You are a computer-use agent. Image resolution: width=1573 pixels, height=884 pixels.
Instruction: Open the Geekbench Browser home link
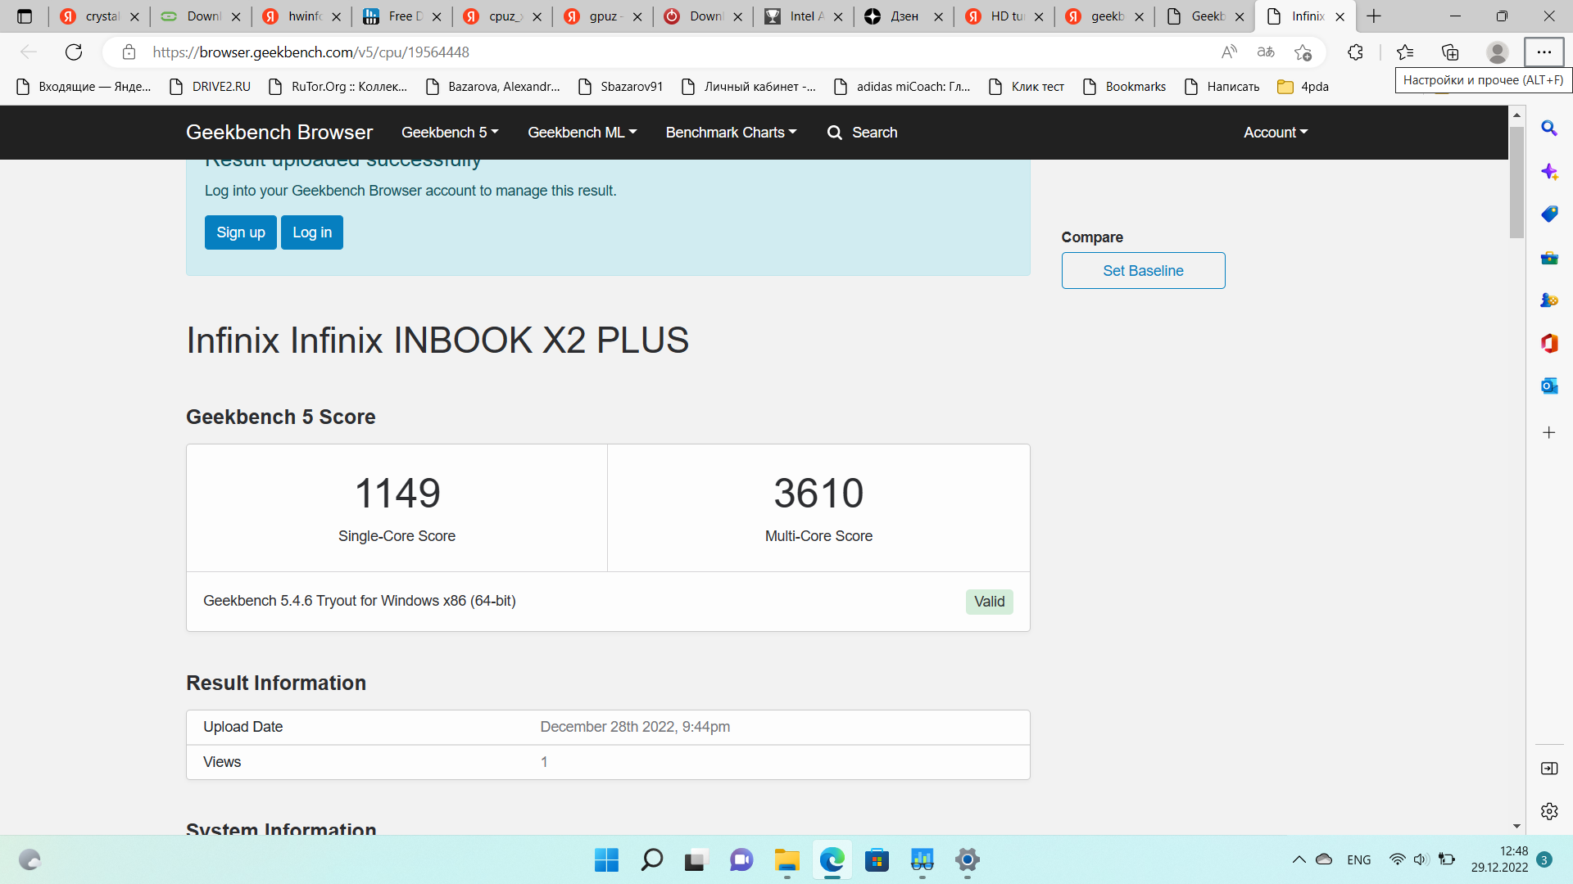279,133
